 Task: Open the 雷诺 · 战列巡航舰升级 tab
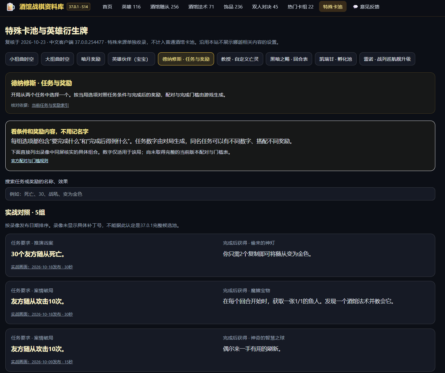[x=387, y=59]
